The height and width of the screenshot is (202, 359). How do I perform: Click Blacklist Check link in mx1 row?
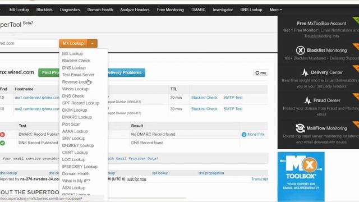point(204,98)
